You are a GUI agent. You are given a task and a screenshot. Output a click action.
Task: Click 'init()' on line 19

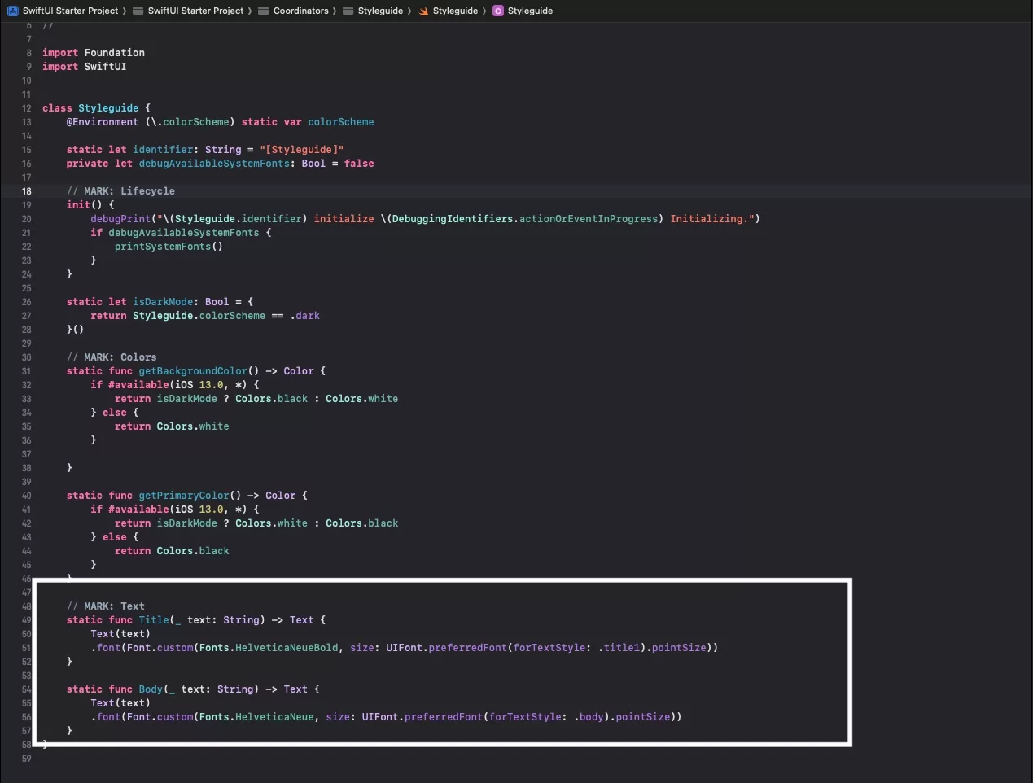85,205
